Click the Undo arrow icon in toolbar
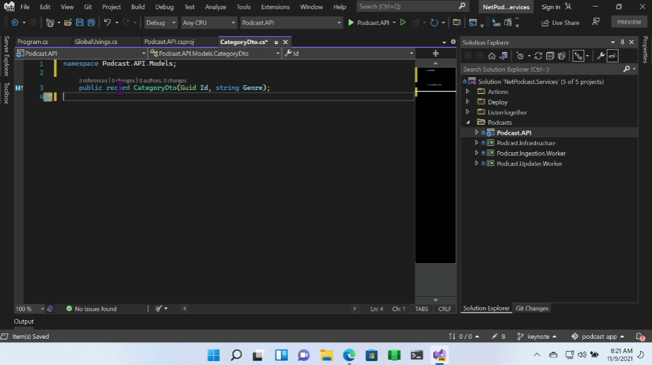 [107, 22]
